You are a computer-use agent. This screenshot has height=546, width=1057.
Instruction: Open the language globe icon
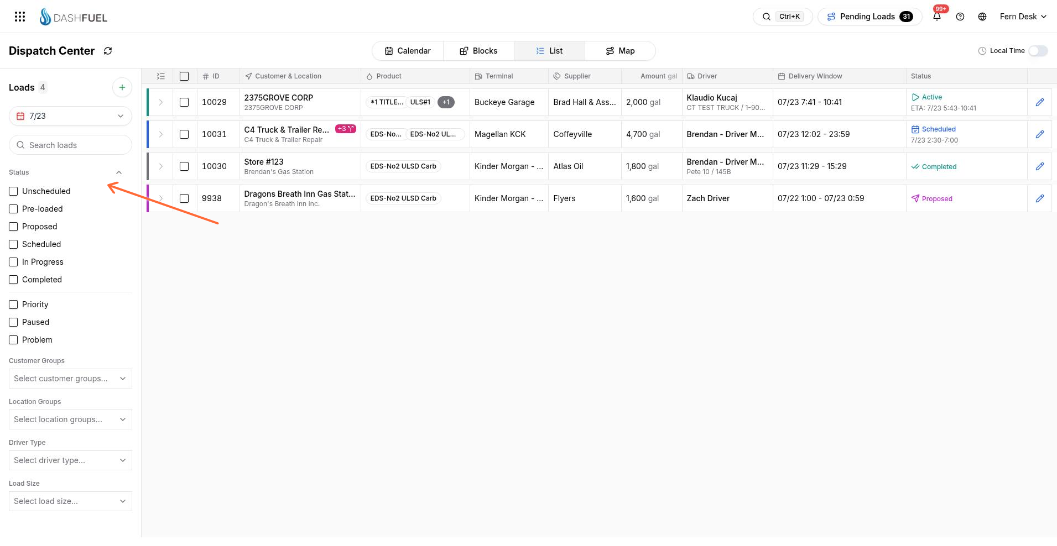[x=982, y=17]
